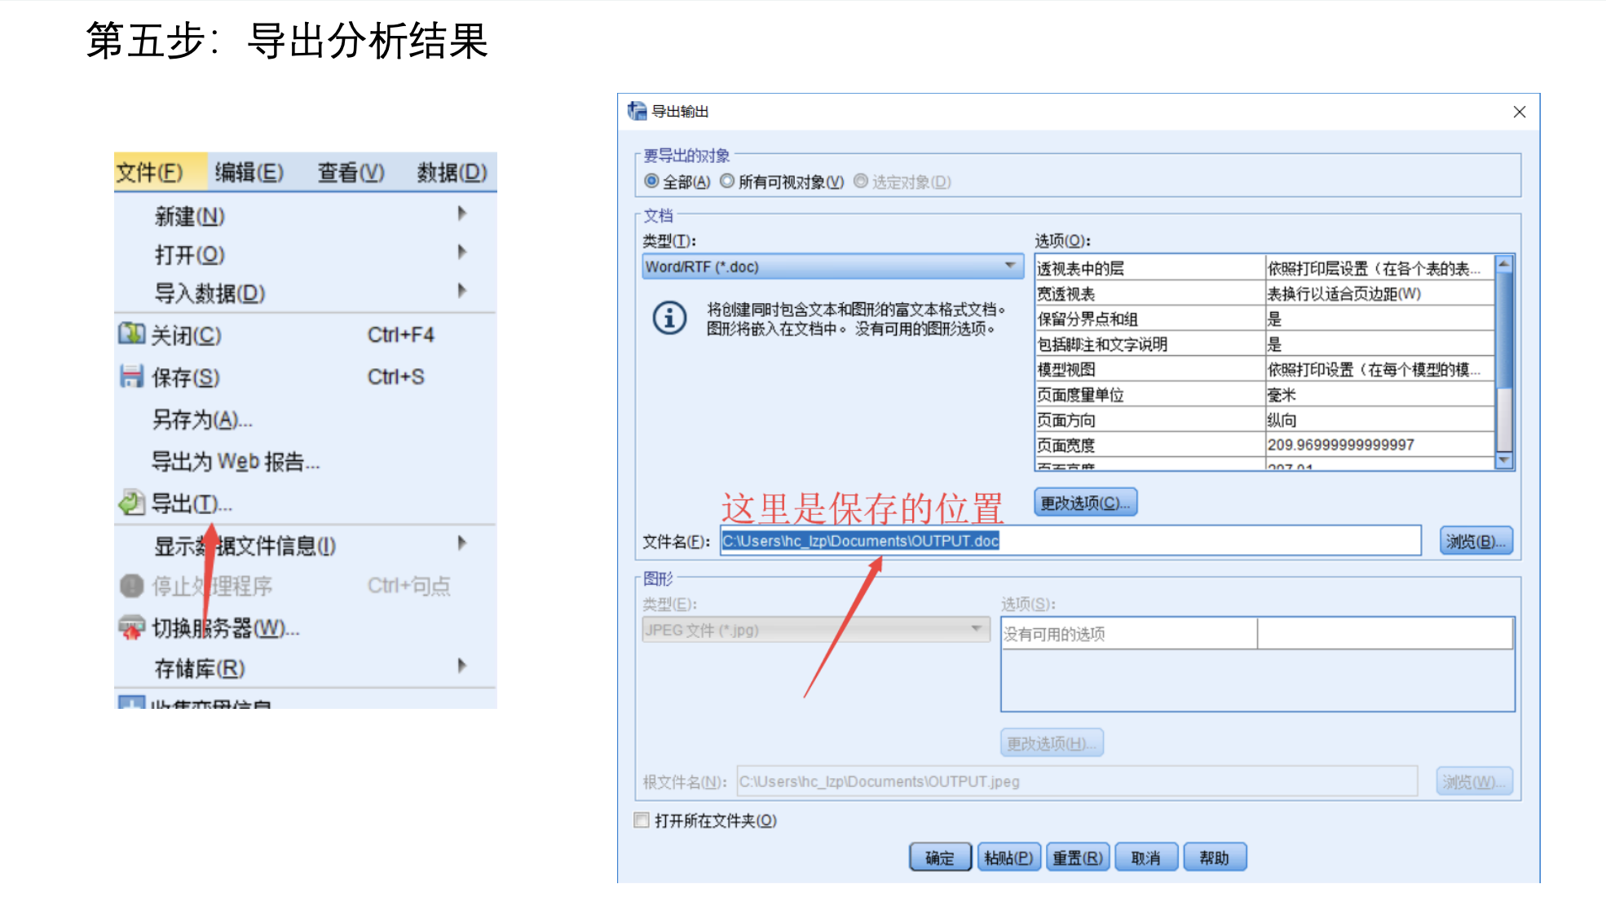Click the 纵向 orientation value cell

click(x=1379, y=420)
